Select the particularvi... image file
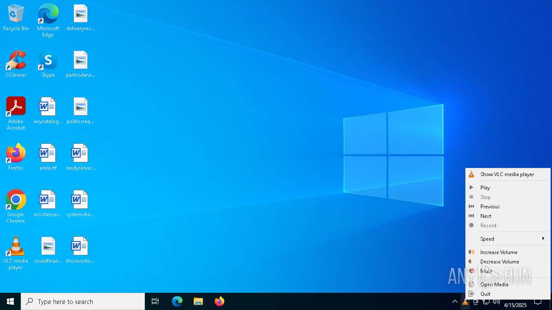 click(x=80, y=65)
